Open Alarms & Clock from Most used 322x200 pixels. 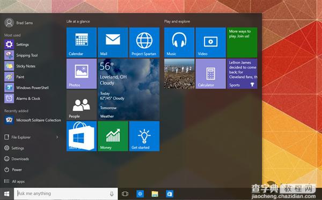pos(23,98)
